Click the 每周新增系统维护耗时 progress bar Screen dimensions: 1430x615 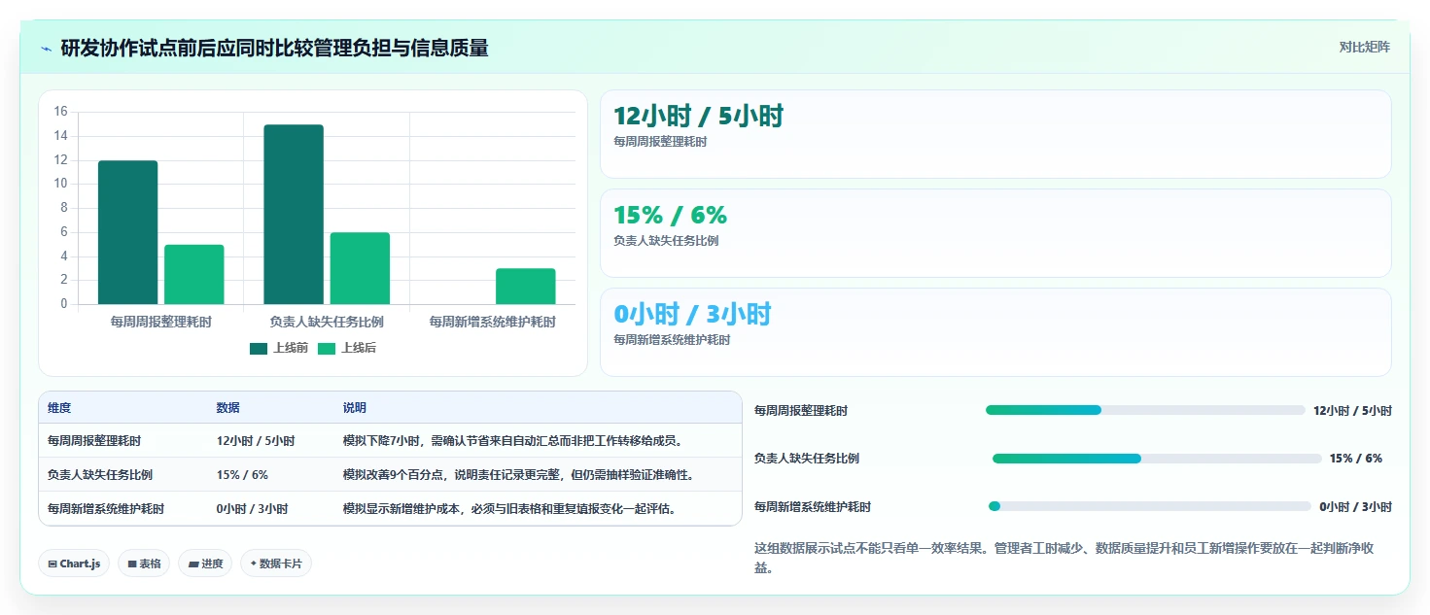pos(1150,506)
